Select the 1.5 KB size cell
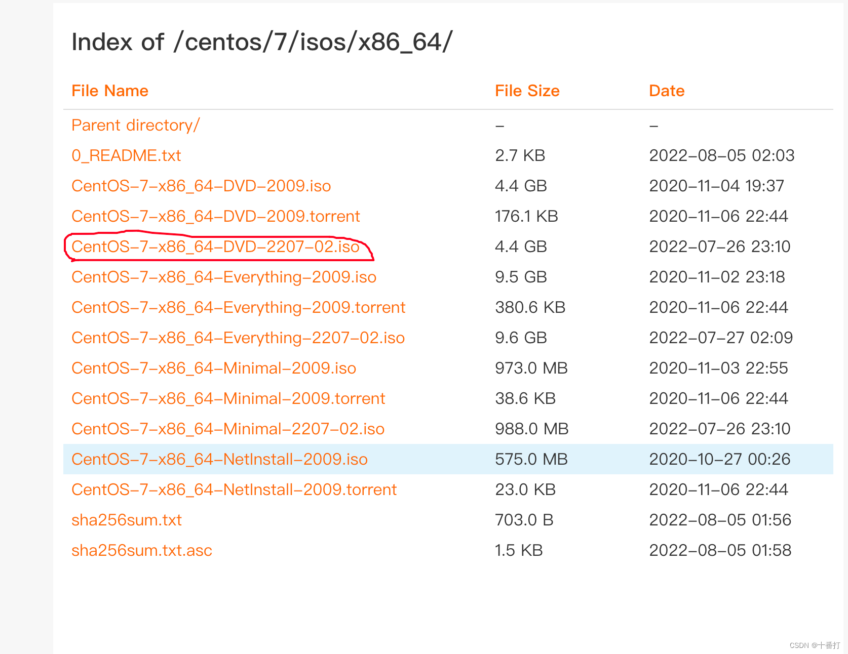Image resolution: width=848 pixels, height=654 pixels. tap(519, 550)
